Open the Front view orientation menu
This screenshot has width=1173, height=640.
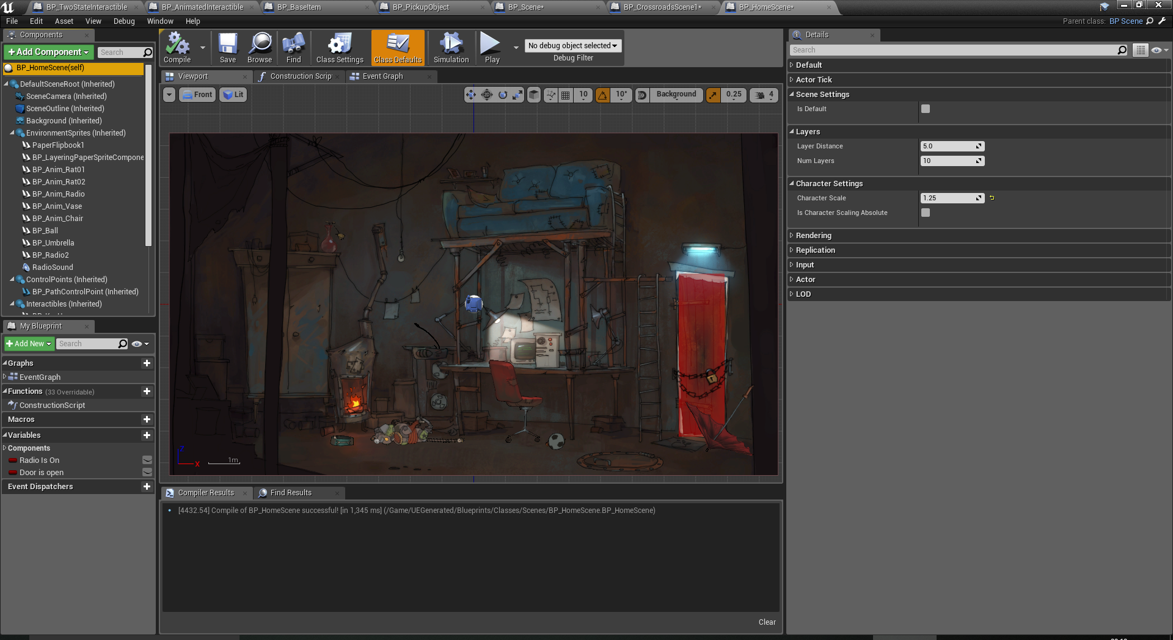click(197, 95)
